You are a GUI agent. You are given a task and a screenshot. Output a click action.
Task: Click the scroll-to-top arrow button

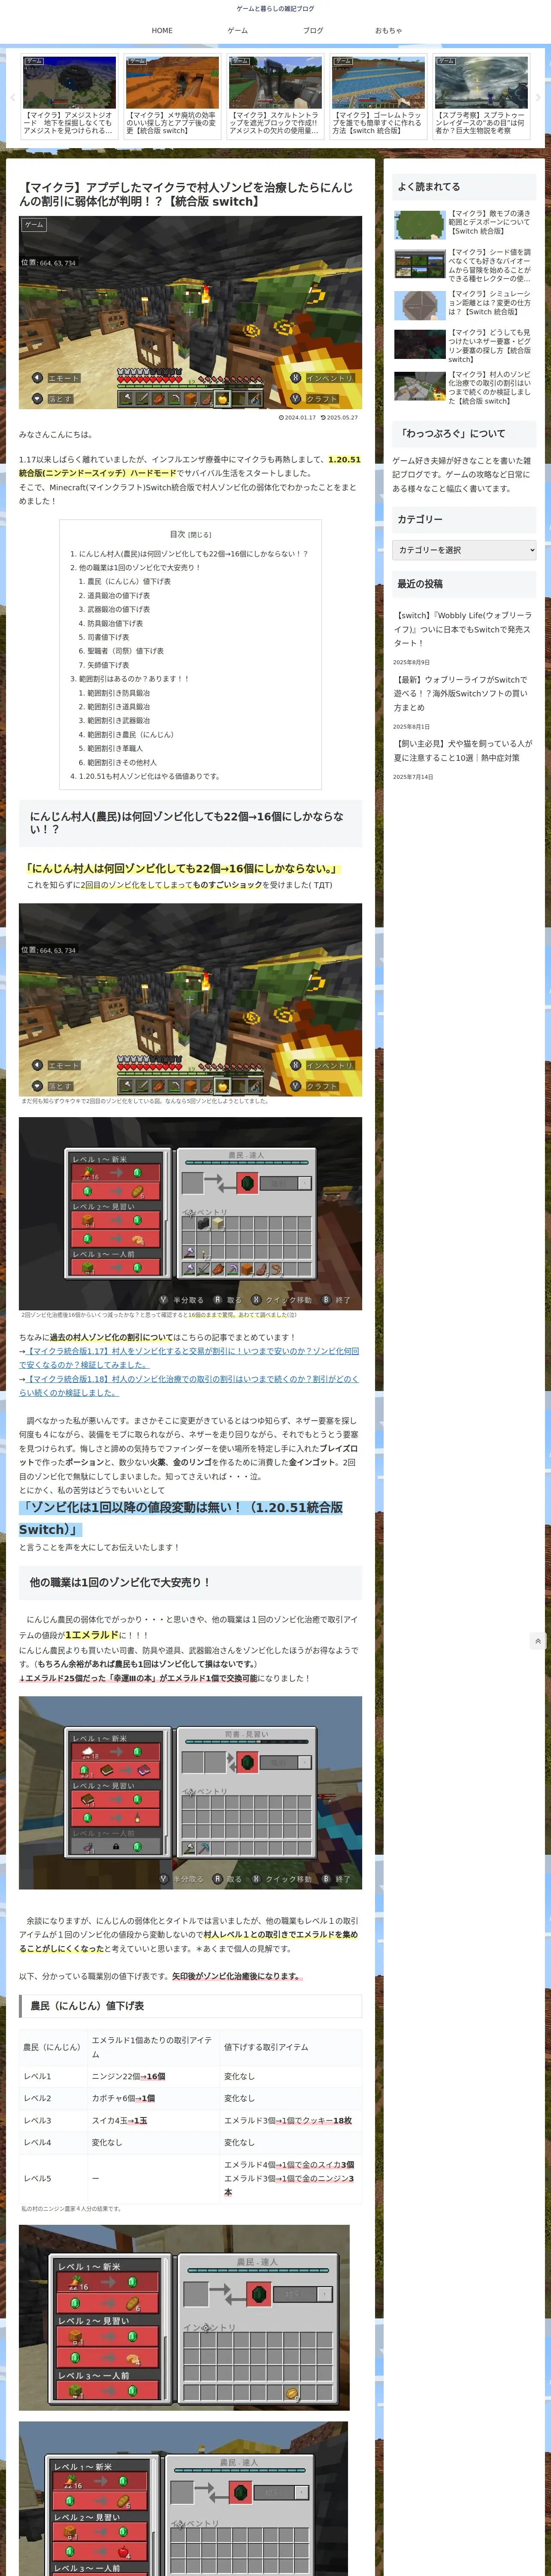click(x=538, y=1641)
